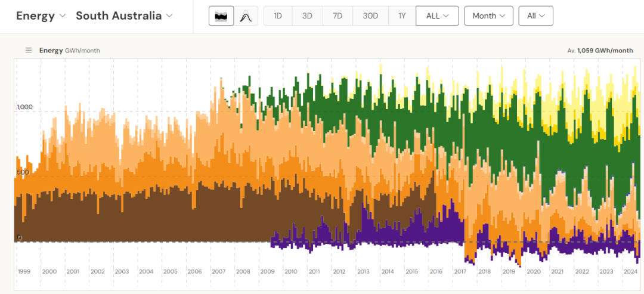Click the average 1,059 GWh/month label
This screenshot has width=644, height=294.
(x=600, y=51)
